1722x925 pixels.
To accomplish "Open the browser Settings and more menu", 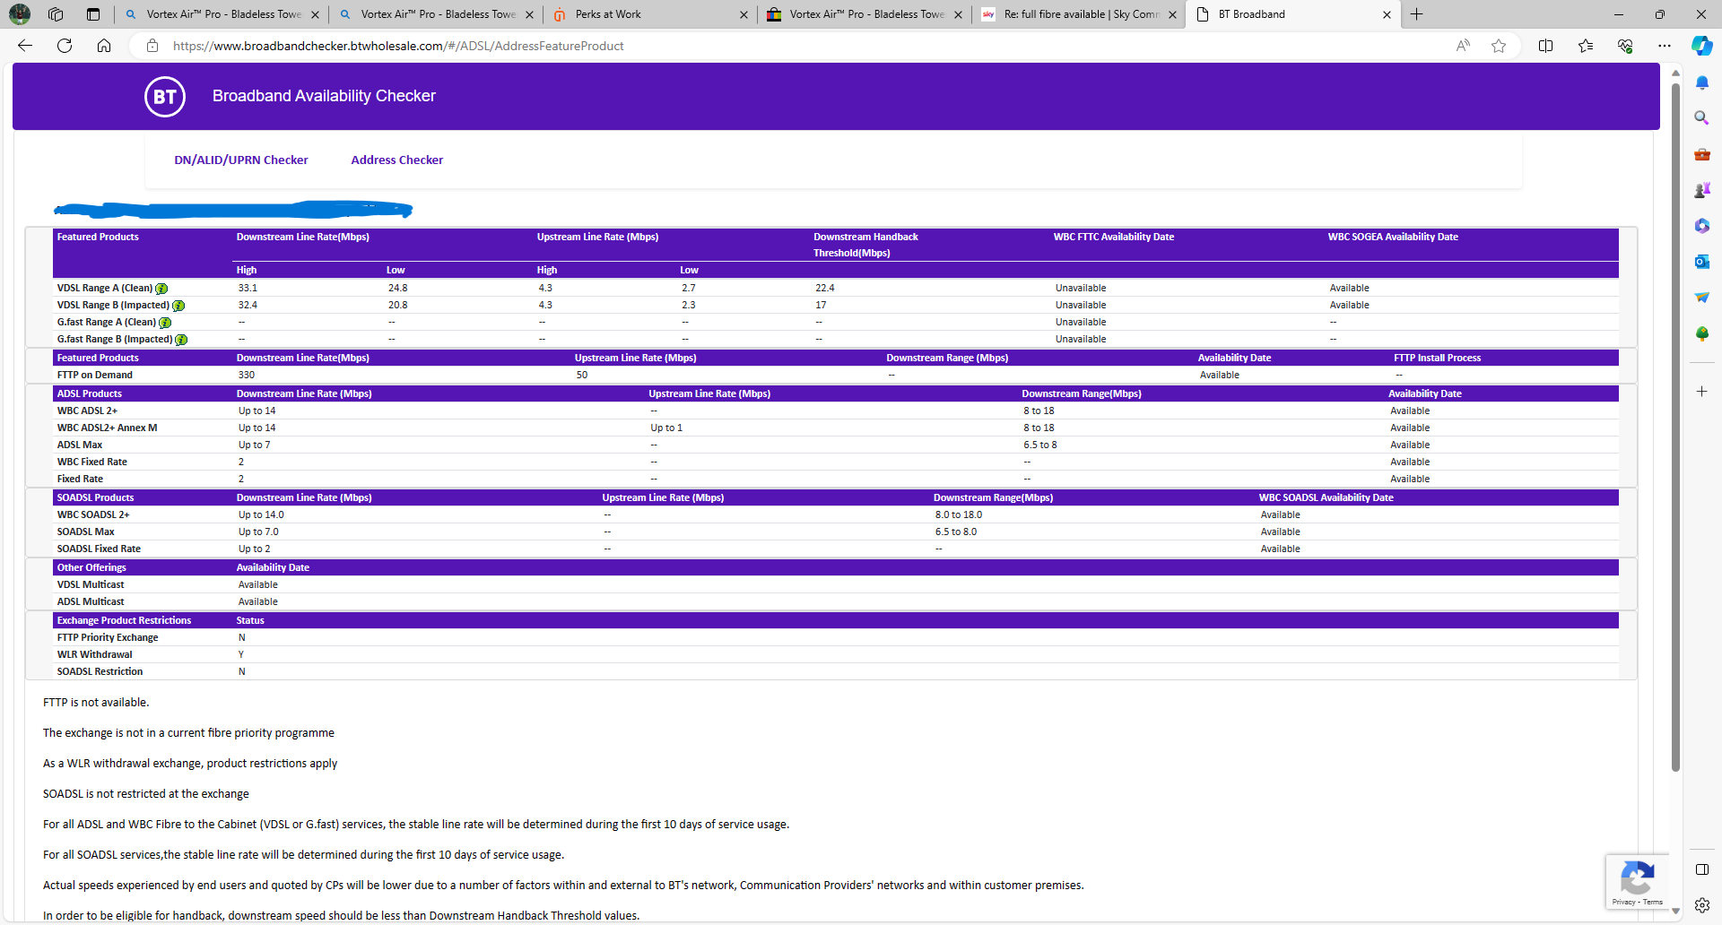I will [x=1665, y=46].
